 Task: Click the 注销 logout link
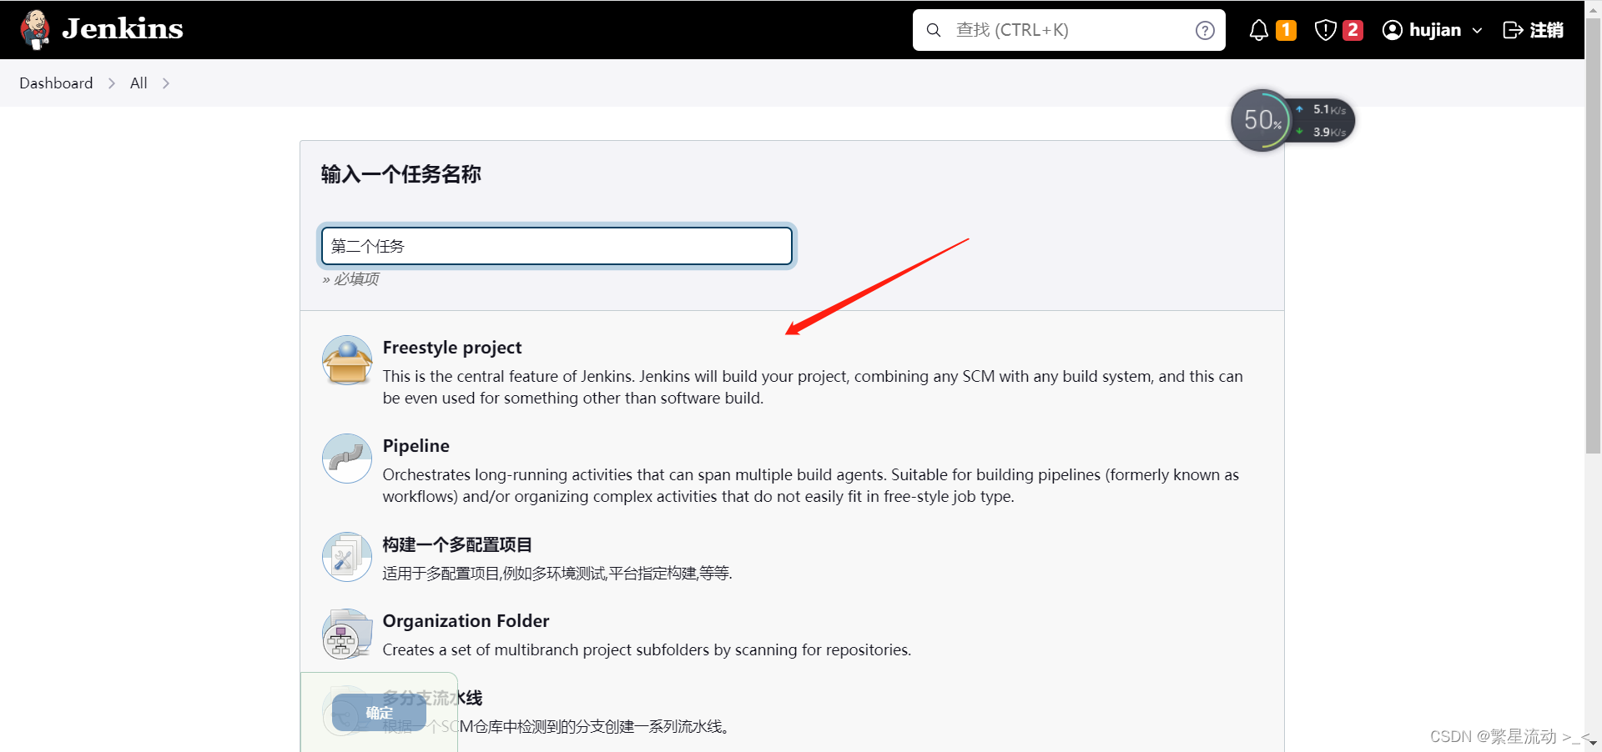tap(1534, 30)
